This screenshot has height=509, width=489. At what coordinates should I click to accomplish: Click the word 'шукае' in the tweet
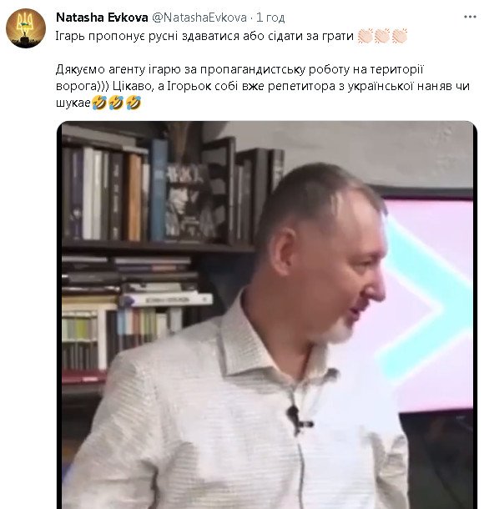tap(73, 103)
